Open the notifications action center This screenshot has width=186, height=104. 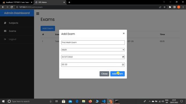point(181,101)
